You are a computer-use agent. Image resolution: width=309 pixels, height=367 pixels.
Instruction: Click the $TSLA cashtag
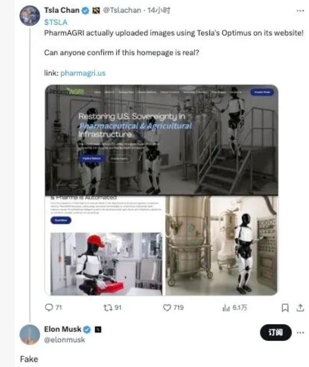(x=55, y=22)
